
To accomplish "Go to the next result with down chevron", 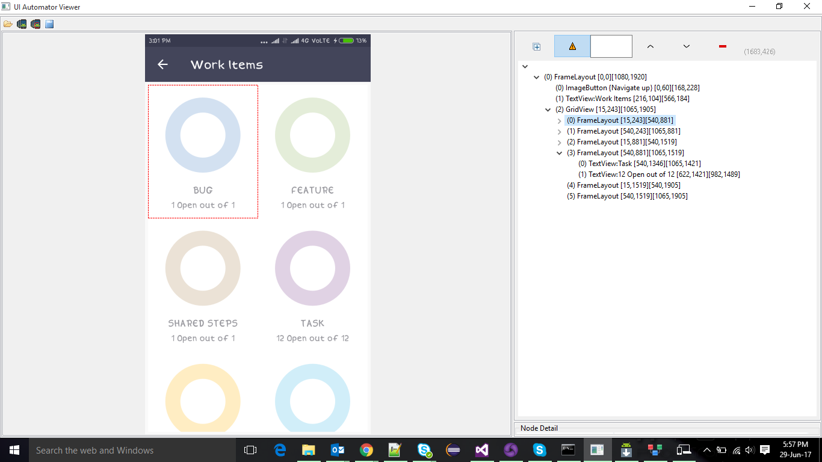I will coord(686,46).
